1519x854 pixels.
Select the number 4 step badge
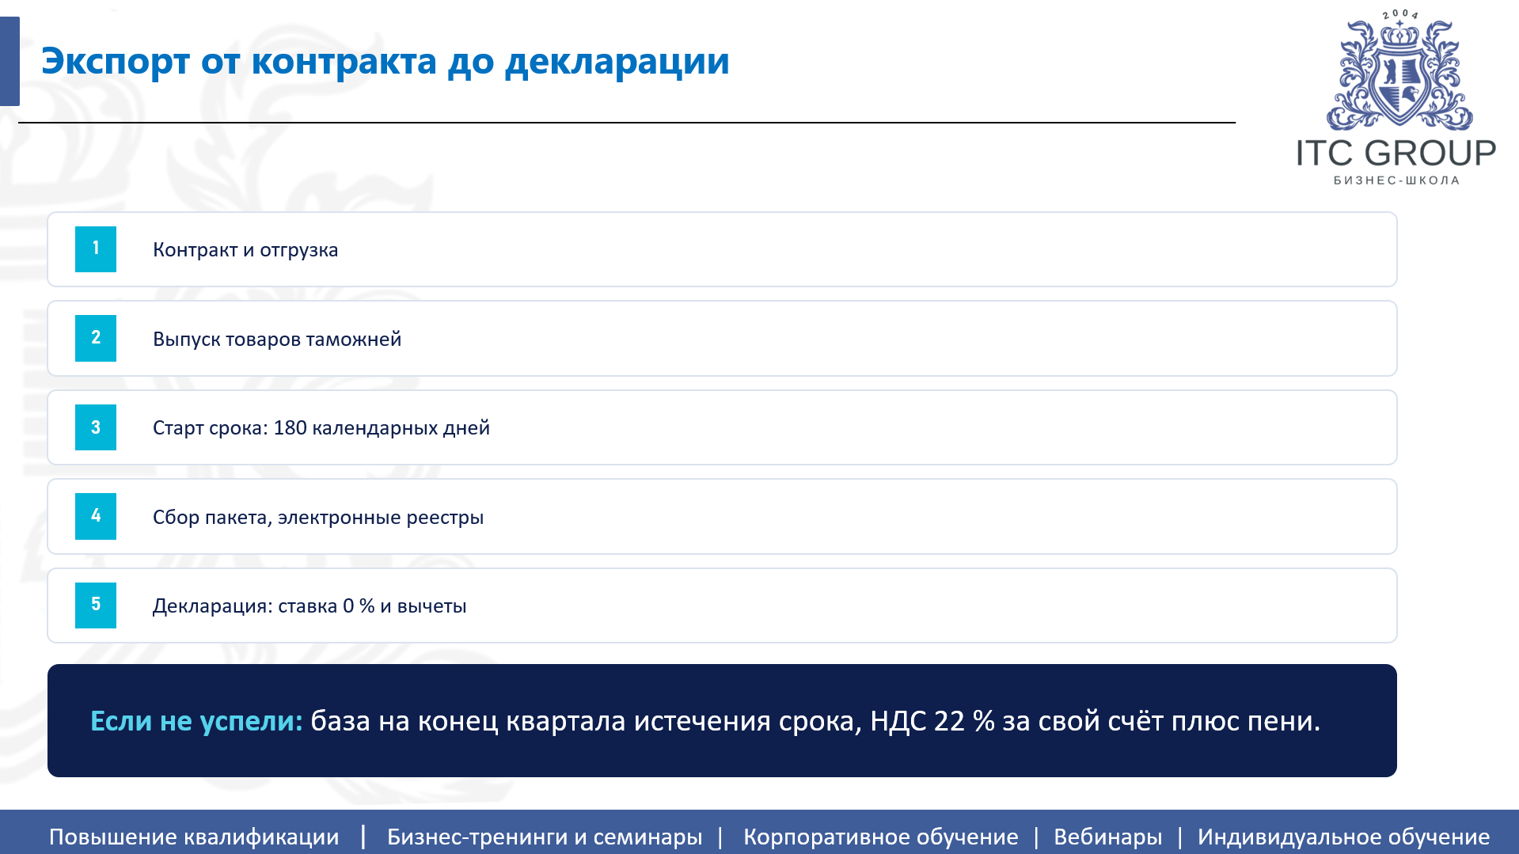[x=96, y=517]
